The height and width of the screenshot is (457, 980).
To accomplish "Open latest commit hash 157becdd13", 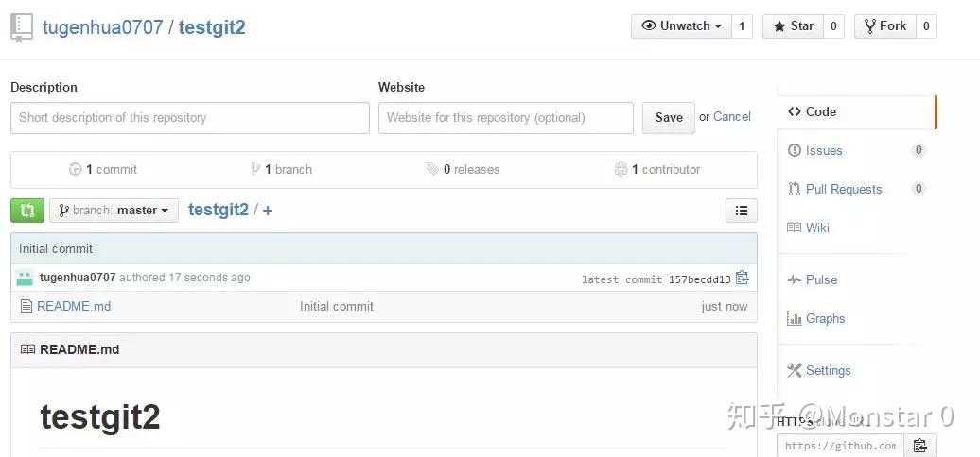I will tap(699, 279).
